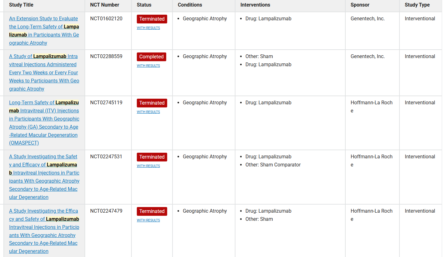Click the Sponsor column header
The width and height of the screenshot is (443, 257).
360,5
